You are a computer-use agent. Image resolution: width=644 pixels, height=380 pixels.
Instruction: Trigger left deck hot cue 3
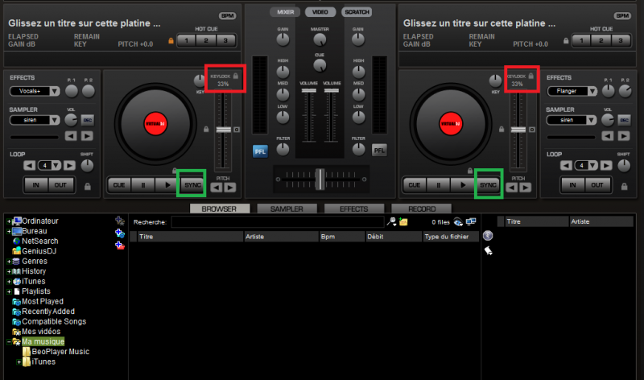click(225, 40)
